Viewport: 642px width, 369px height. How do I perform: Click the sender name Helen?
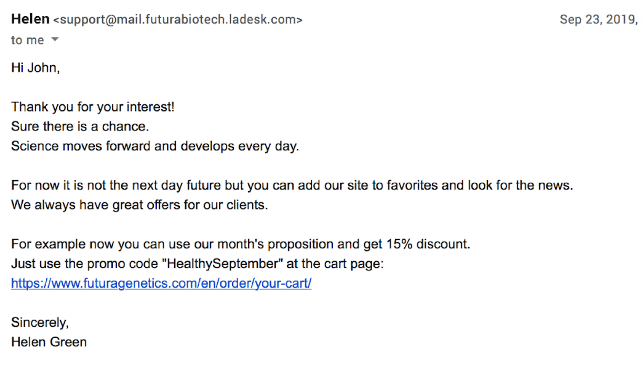click(x=30, y=19)
